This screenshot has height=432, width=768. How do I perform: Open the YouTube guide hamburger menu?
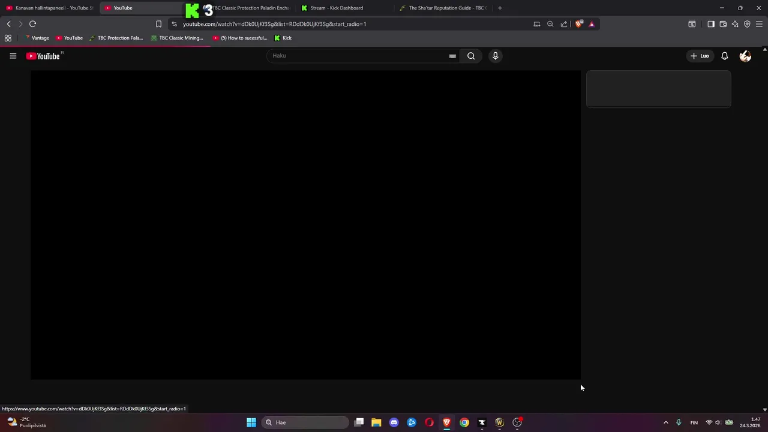(x=13, y=56)
